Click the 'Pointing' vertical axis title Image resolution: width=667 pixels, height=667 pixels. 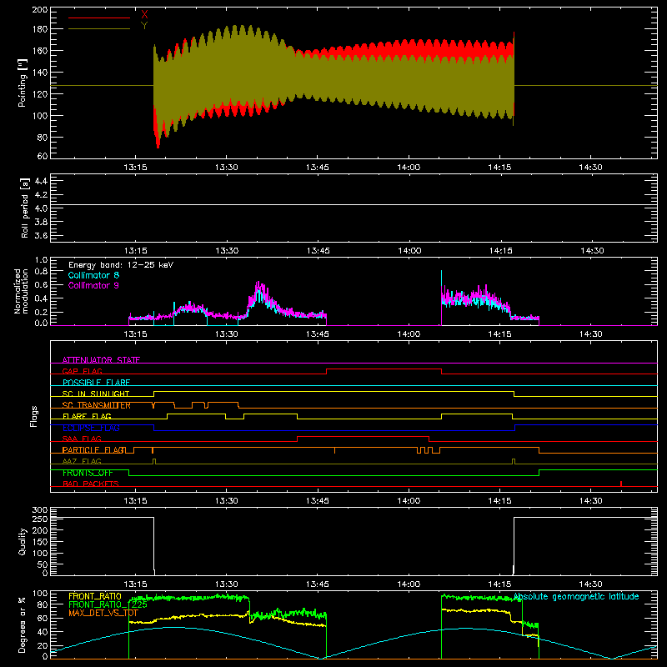pyautogui.click(x=23, y=83)
